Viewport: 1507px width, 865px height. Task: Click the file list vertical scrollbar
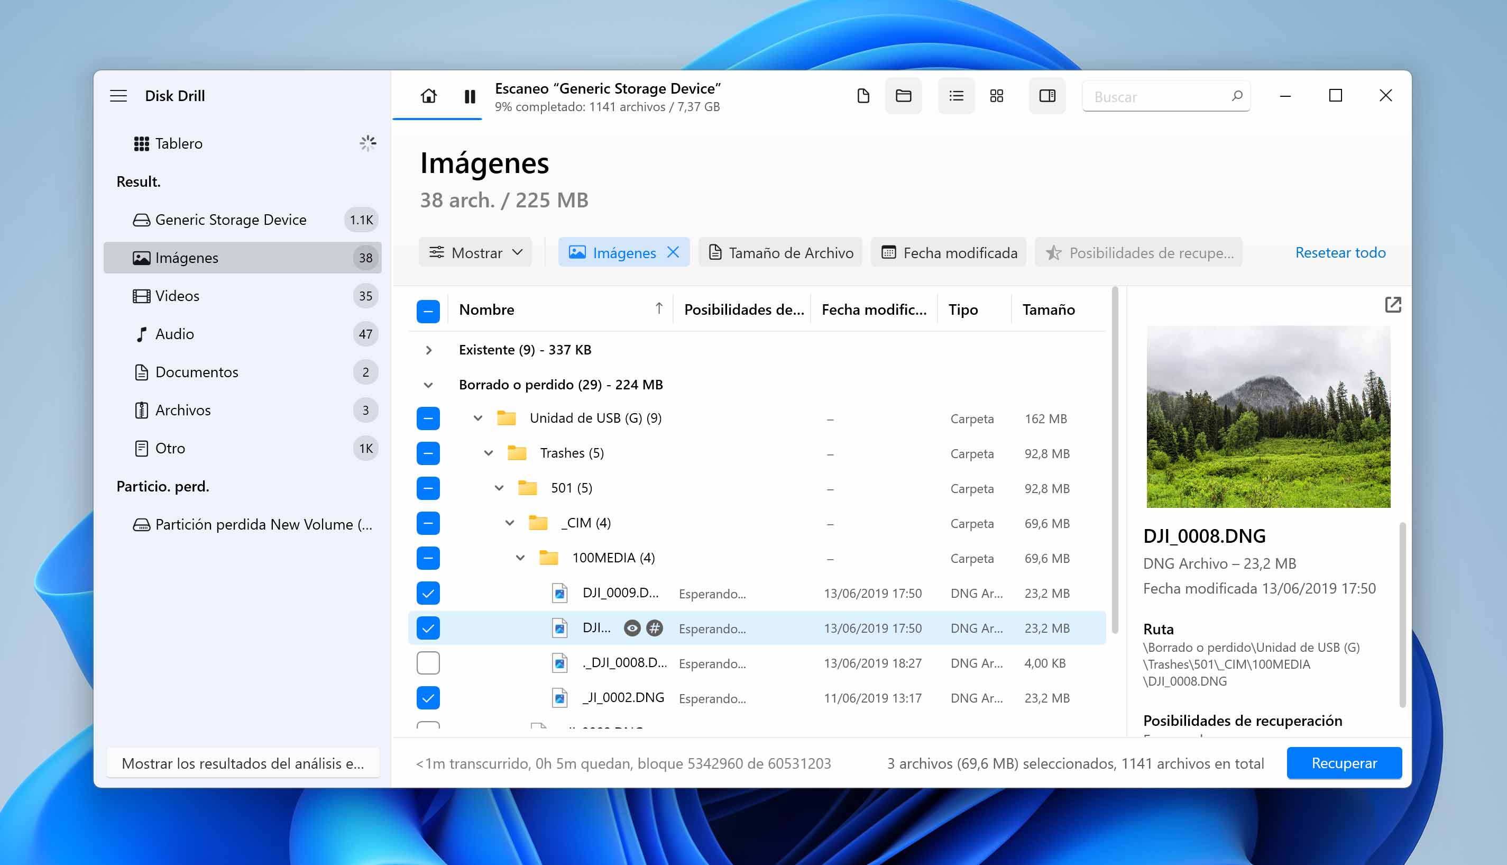pos(1115,460)
